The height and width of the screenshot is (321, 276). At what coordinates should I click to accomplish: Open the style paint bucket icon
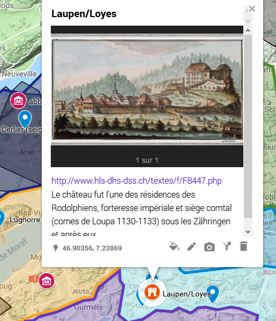click(174, 246)
